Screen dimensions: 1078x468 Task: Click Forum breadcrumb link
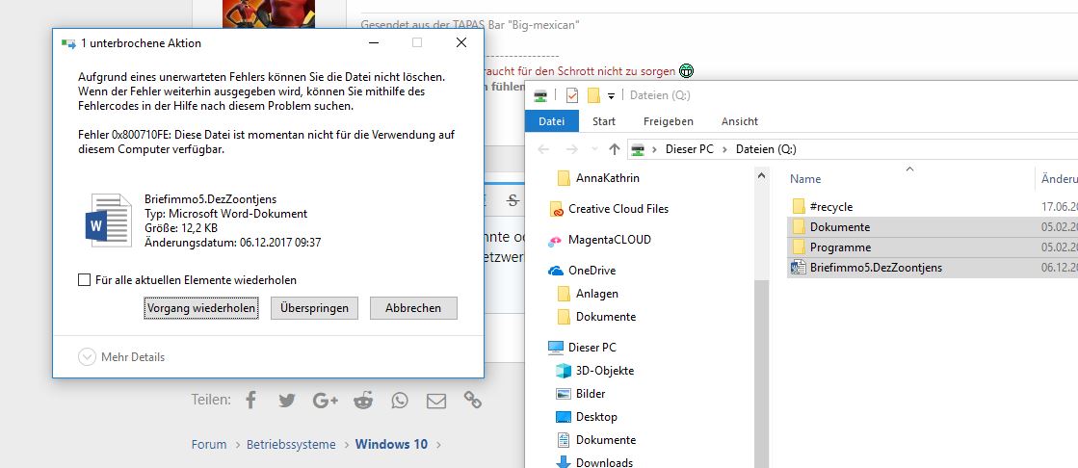[209, 444]
